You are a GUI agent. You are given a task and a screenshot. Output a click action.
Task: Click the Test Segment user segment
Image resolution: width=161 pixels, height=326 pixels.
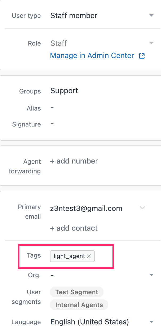tap(77, 292)
